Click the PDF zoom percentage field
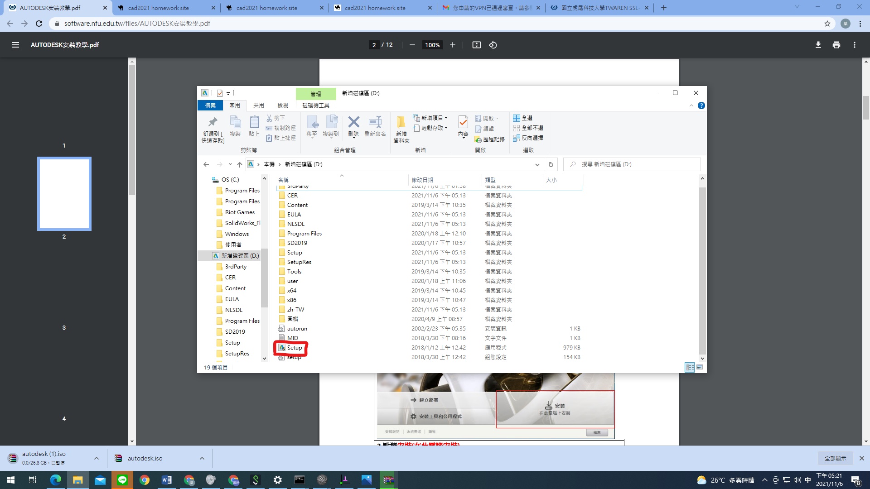The height and width of the screenshot is (489, 870). (432, 45)
